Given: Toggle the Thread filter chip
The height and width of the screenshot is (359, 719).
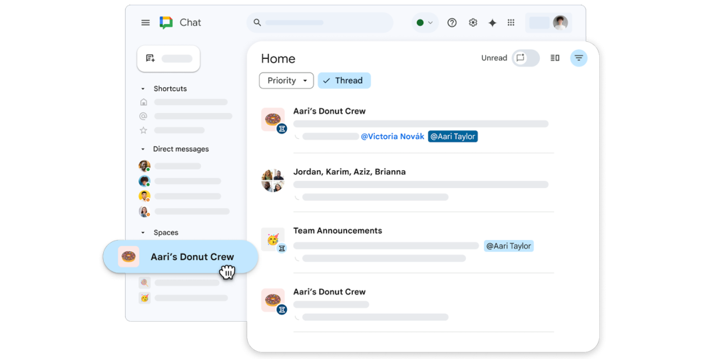Looking at the screenshot, I should coord(344,80).
